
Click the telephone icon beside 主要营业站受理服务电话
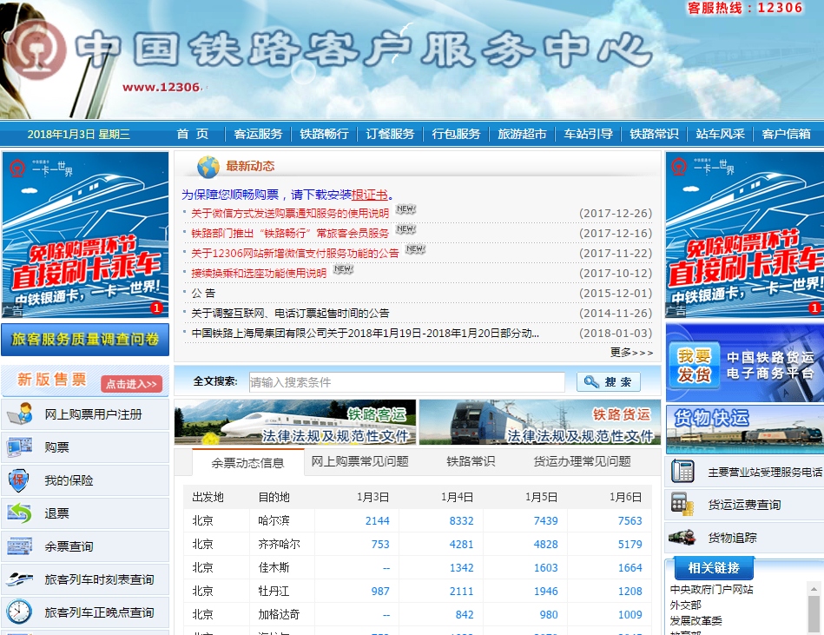pyautogui.click(x=683, y=472)
